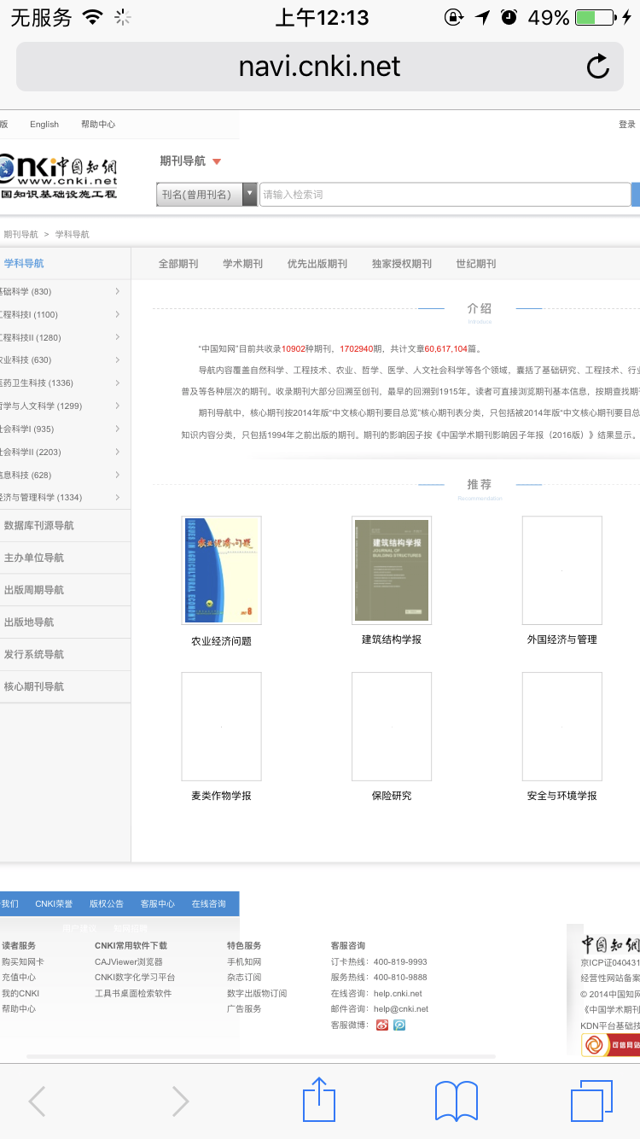Click the 工具书桌面检索软件 link

(133, 993)
